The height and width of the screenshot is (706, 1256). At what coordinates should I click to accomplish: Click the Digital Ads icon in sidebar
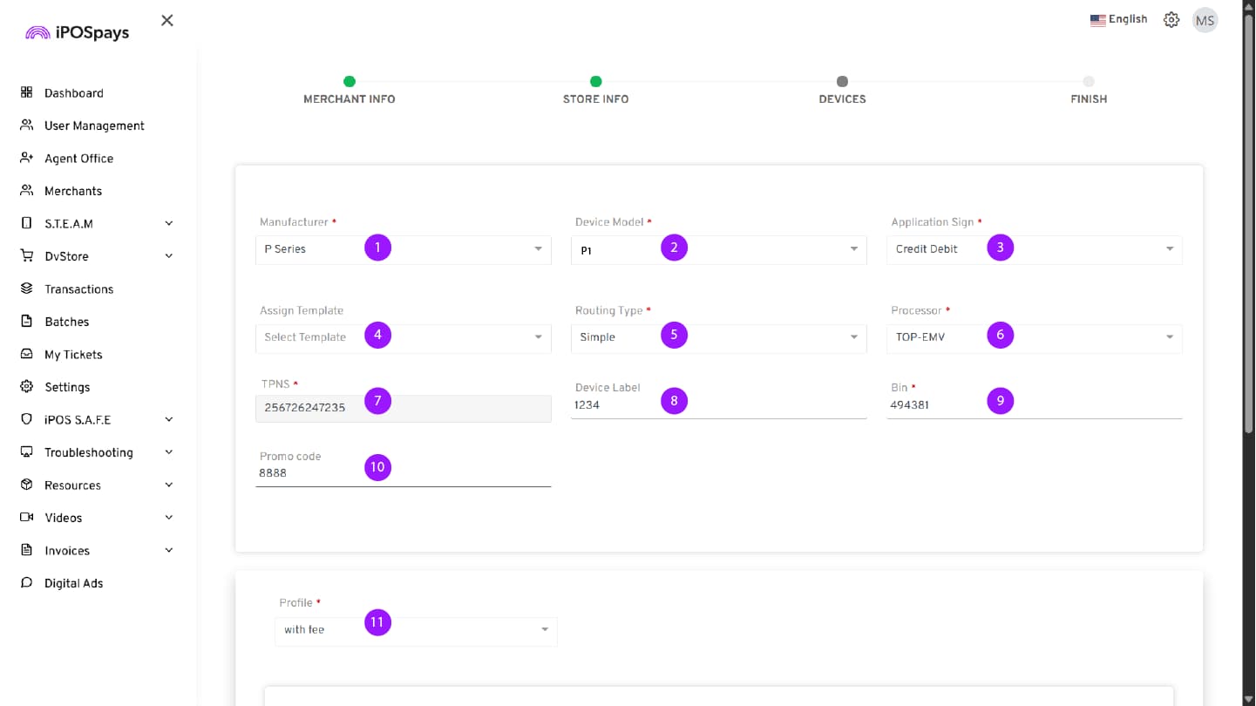[x=26, y=583]
